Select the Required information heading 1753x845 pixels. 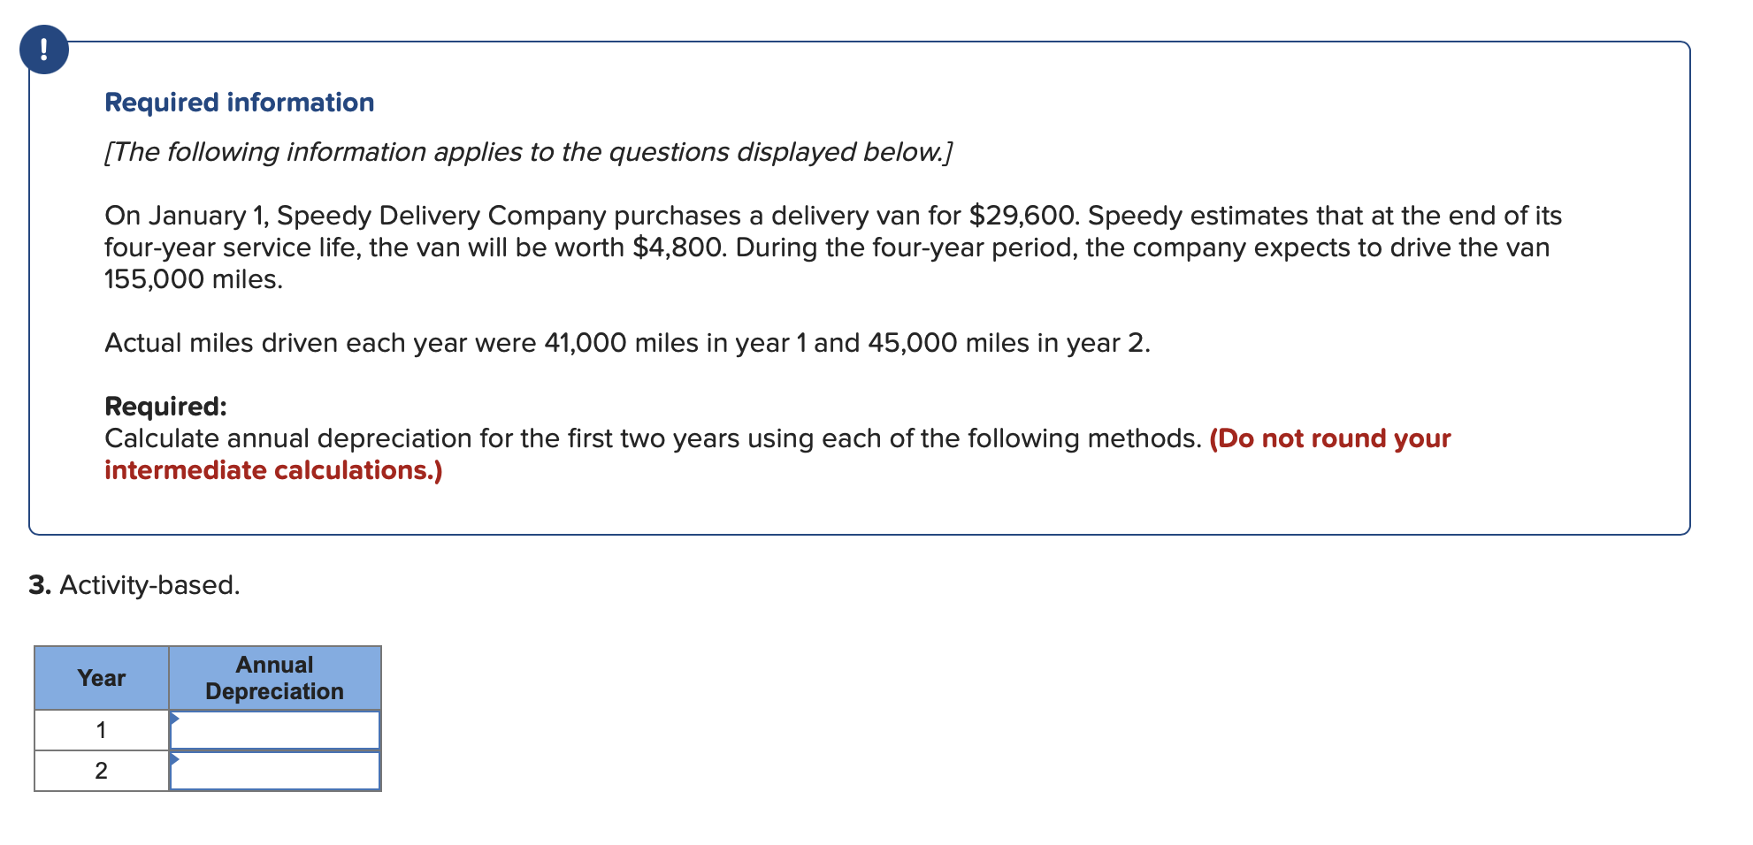(239, 102)
